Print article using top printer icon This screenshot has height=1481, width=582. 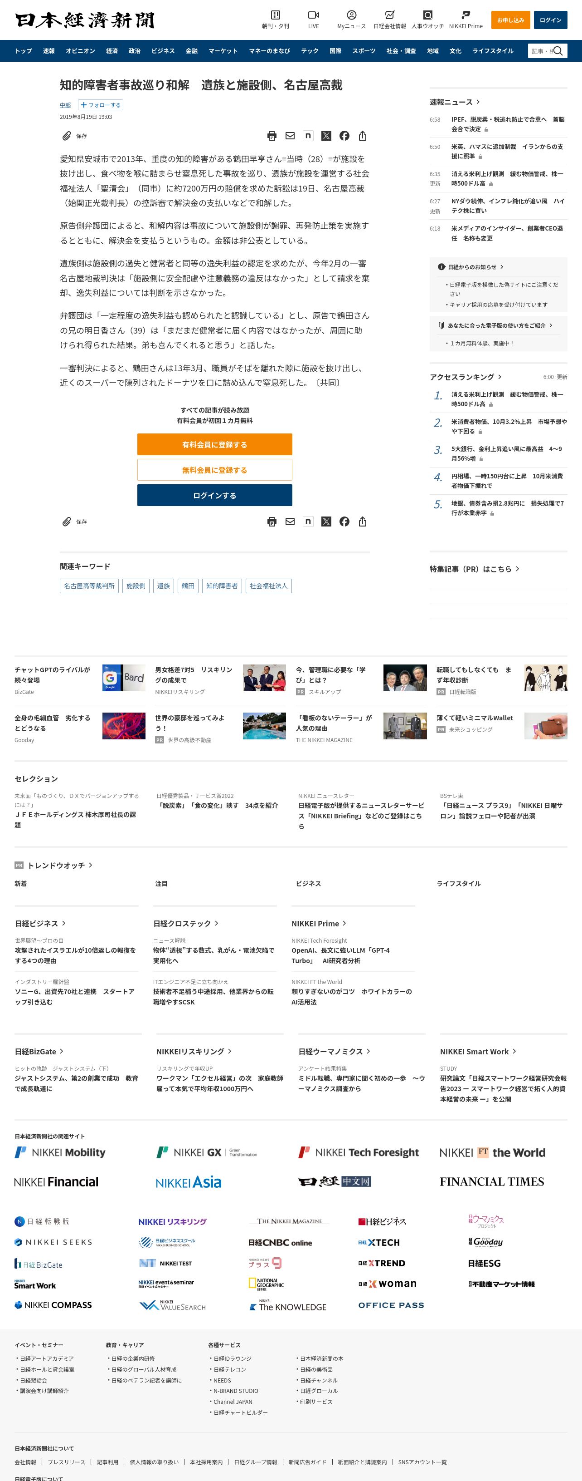coord(272,136)
